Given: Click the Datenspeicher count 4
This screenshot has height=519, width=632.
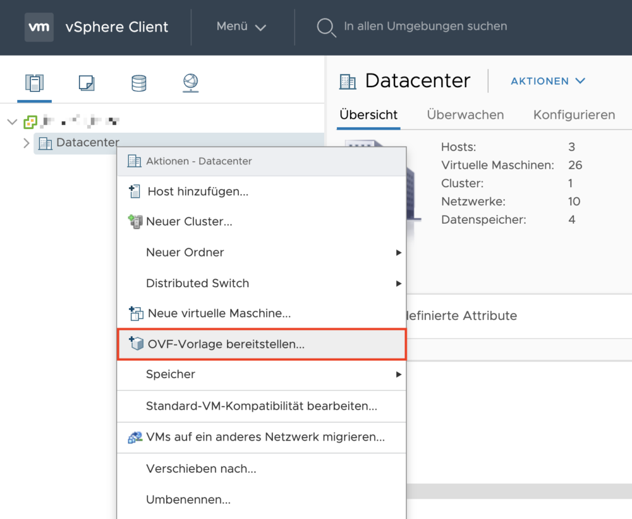Looking at the screenshot, I should coord(572,219).
